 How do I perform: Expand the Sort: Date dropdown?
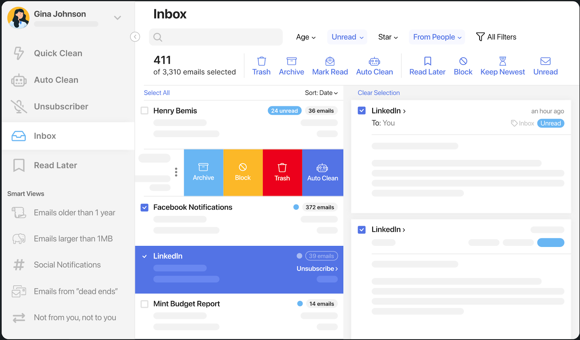click(x=321, y=93)
